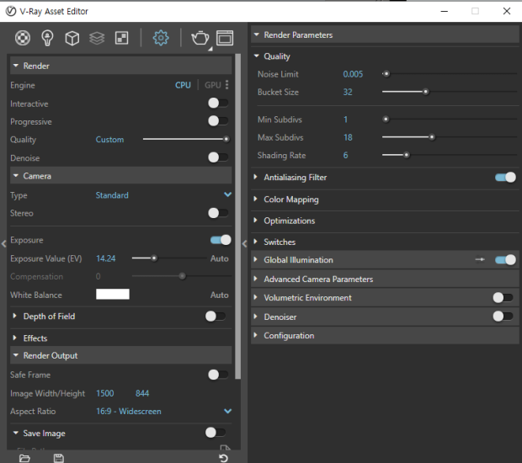This screenshot has height=463, width=522.
Task: Load settings from file folder icon
Action: click(x=24, y=458)
